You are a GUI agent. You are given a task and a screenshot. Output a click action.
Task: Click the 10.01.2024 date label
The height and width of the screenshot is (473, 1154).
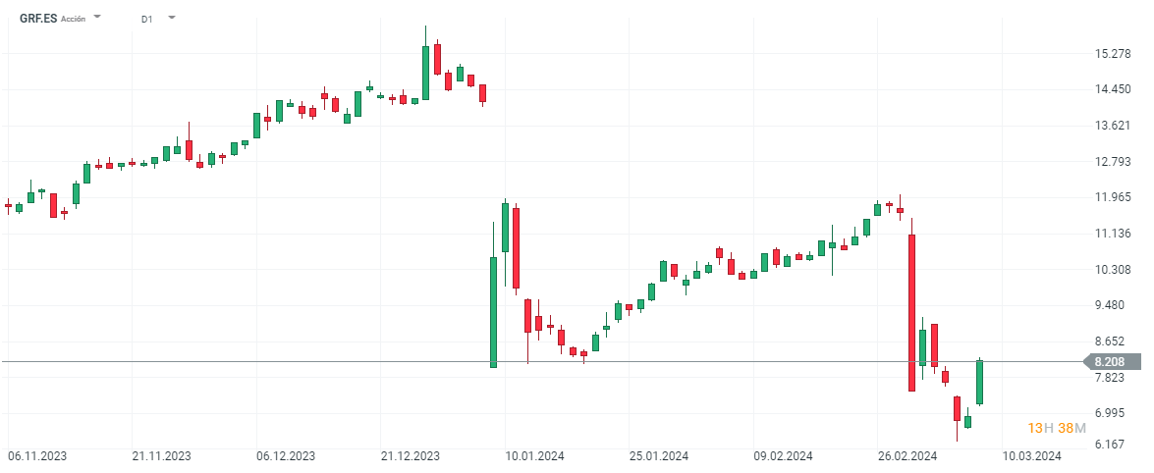pos(535,456)
